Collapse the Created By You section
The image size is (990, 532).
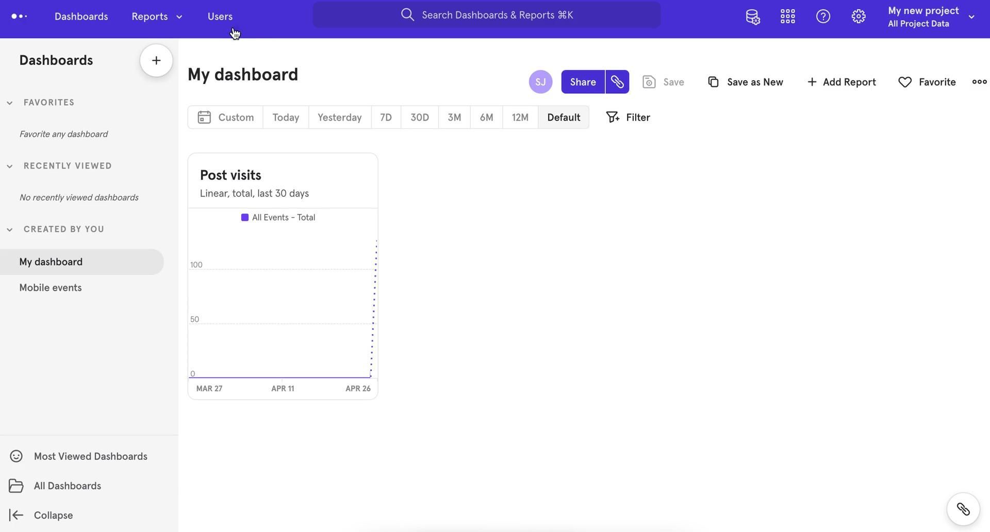[10, 230]
